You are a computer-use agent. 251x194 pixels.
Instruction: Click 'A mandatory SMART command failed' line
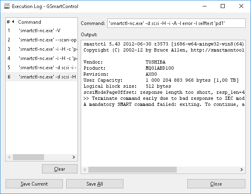coord(164,104)
